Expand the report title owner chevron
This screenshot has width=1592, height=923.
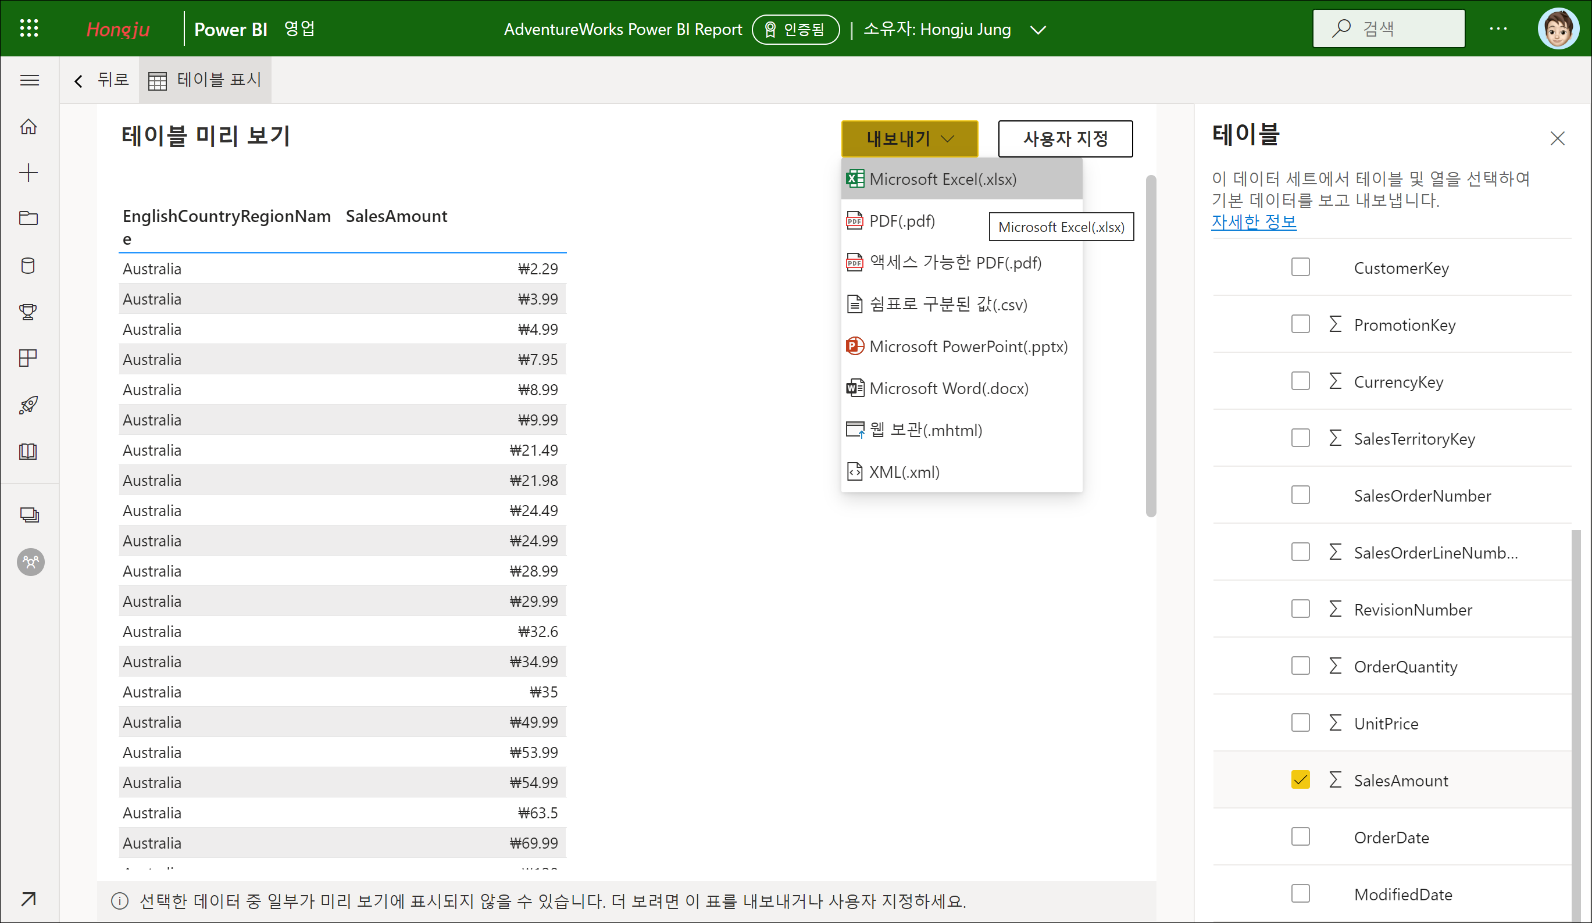1038,30
